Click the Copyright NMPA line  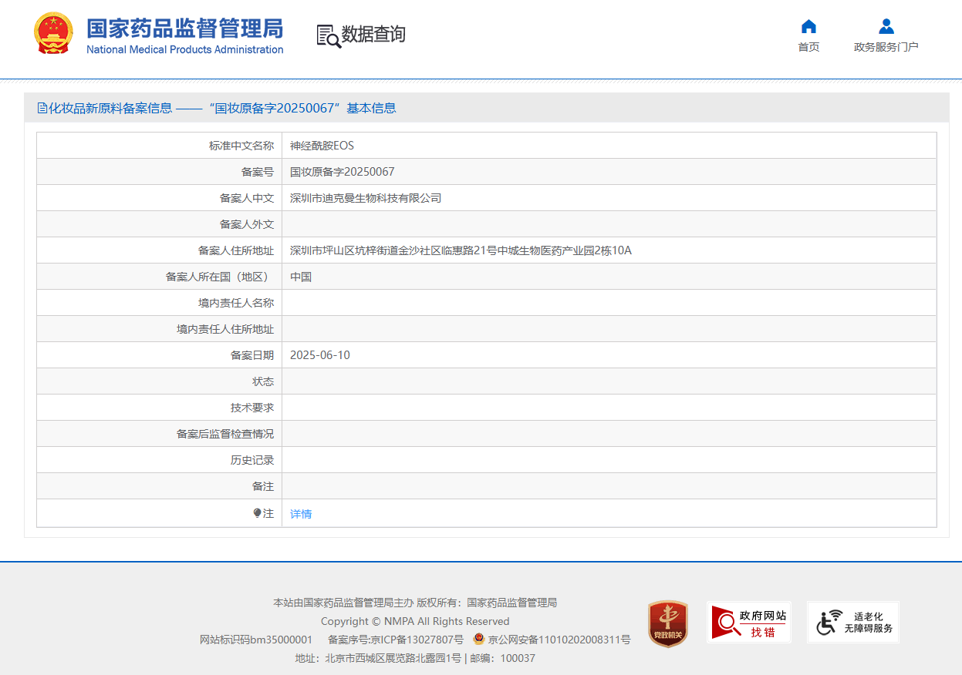415,621
